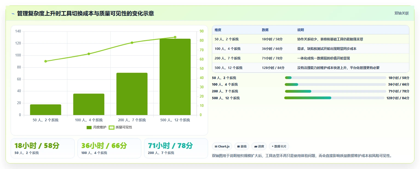Image resolution: width=420 pixels, height=169 pixels.
Task: Select the 数据卡片 tag chip
Action: [x=279, y=146]
